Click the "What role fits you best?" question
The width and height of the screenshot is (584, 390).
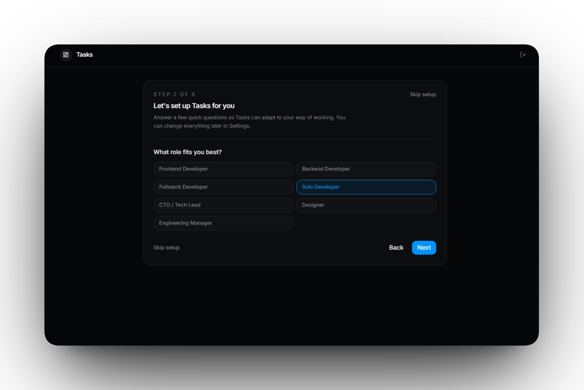tap(187, 152)
